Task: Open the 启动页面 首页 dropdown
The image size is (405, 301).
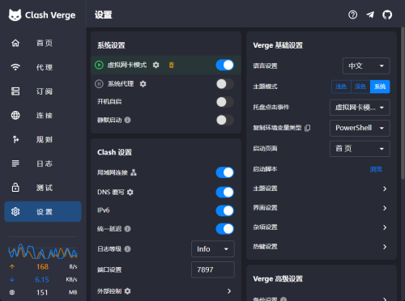Action: pyautogui.click(x=360, y=149)
